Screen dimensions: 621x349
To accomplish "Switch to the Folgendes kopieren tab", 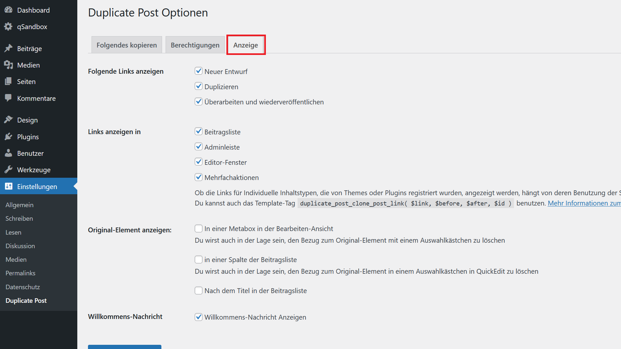I will click(127, 45).
